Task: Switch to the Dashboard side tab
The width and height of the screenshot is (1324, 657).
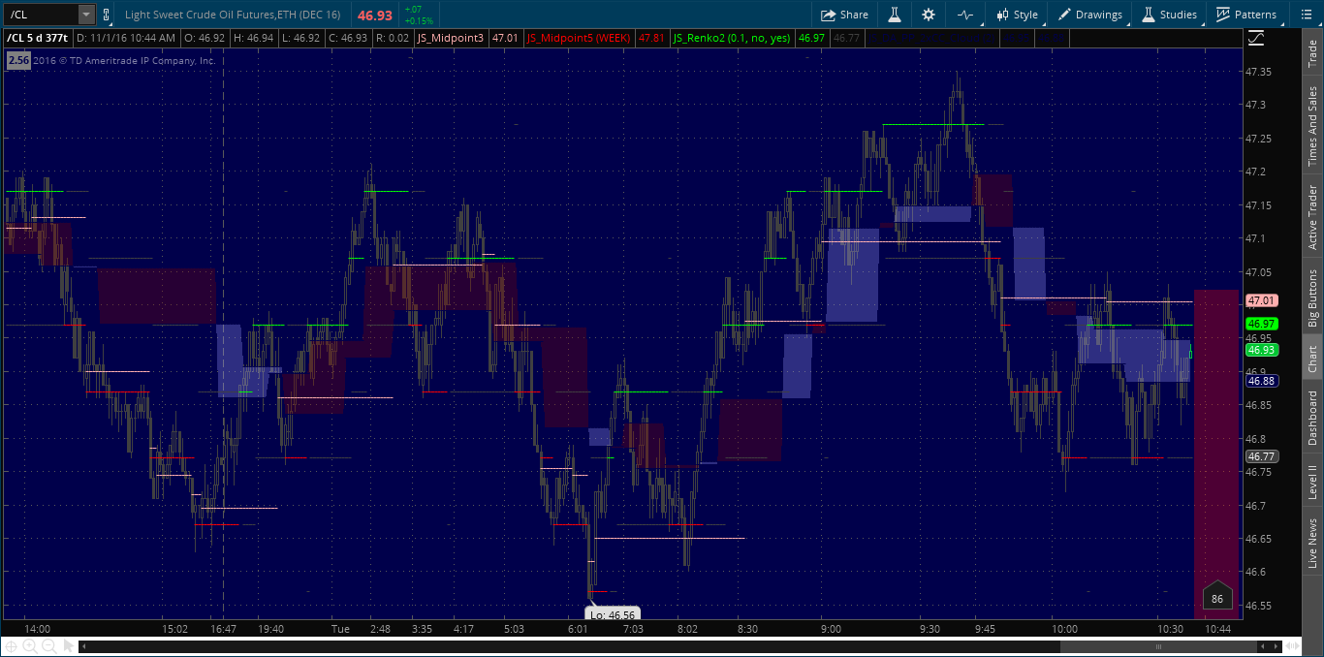Action: point(1312,417)
